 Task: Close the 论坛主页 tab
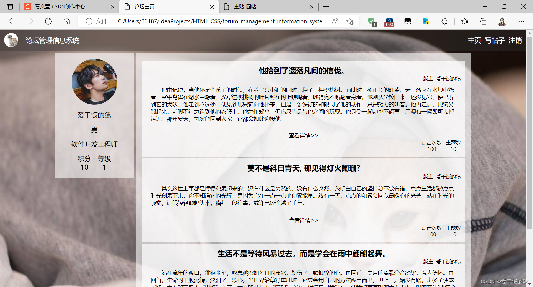click(212, 7)
